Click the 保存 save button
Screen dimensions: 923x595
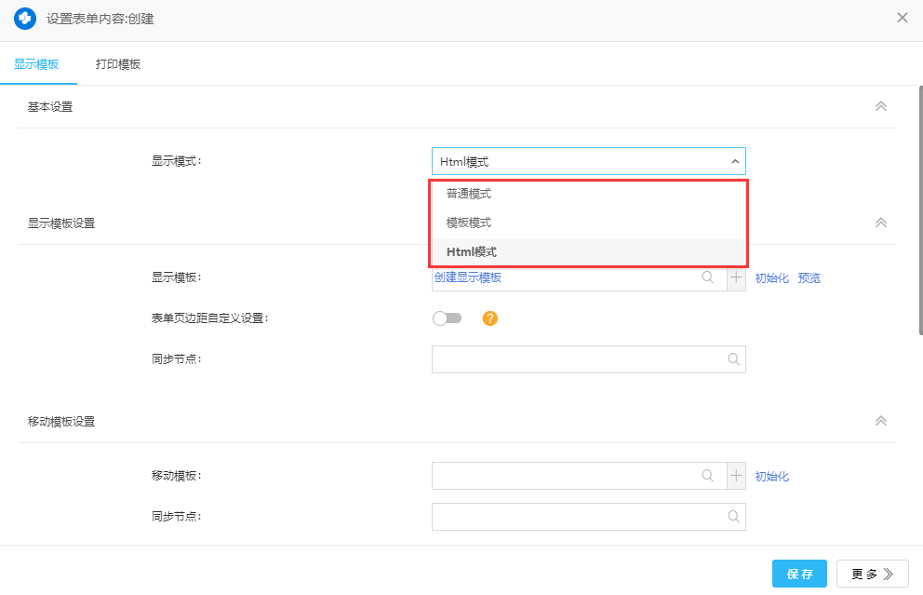point(798,574)
